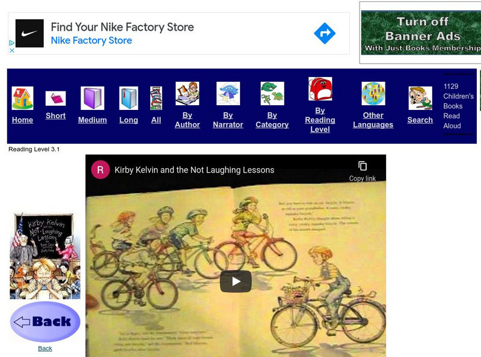Image resolution: width=481 pixels, height=357 pixels.
Task: Click the By Category frog icon
Action: tap(272, 94)
